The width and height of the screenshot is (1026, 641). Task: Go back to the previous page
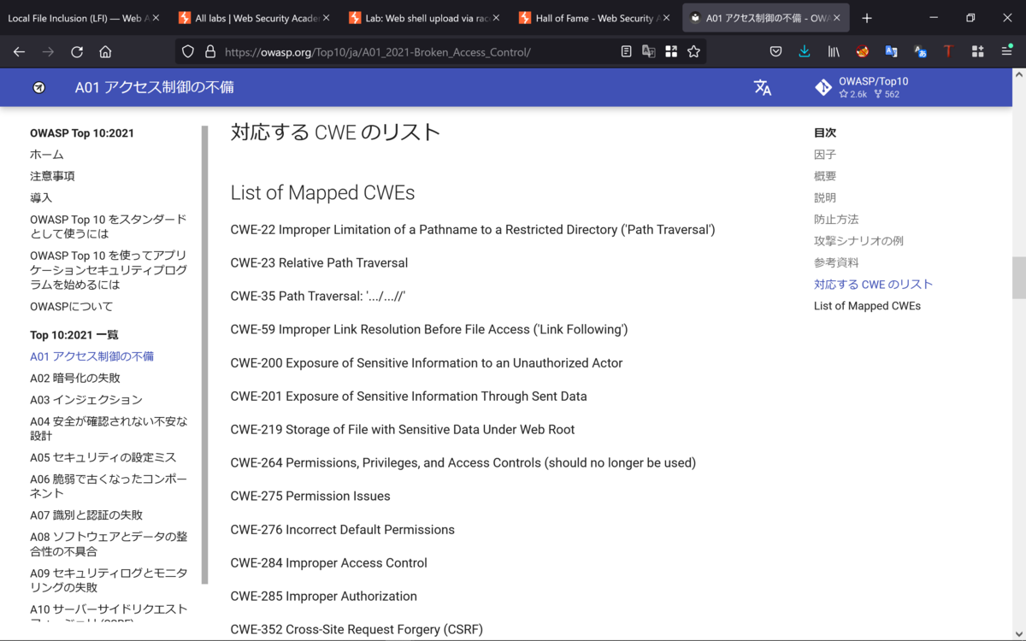coord(19,51)
